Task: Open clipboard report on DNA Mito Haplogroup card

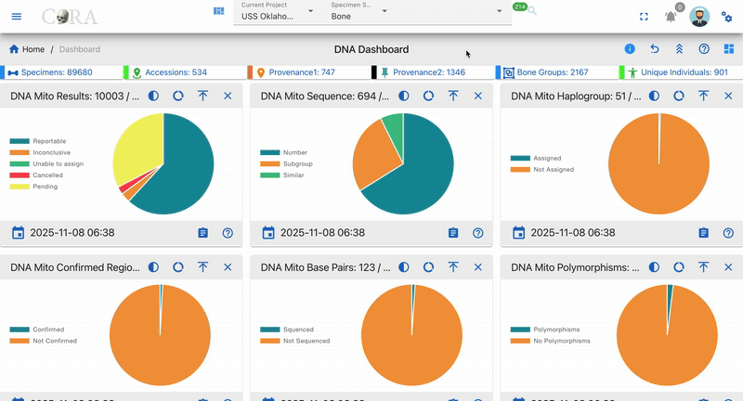Action: [x=703, y=233]
